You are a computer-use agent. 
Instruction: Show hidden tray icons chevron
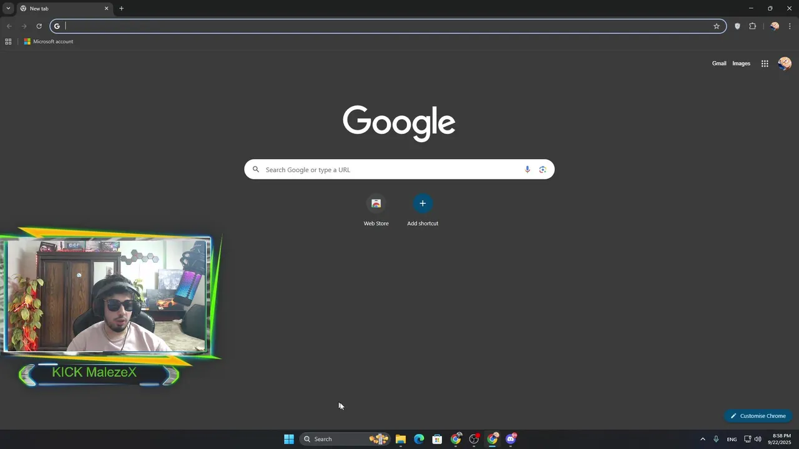click(x=703, y=439)
